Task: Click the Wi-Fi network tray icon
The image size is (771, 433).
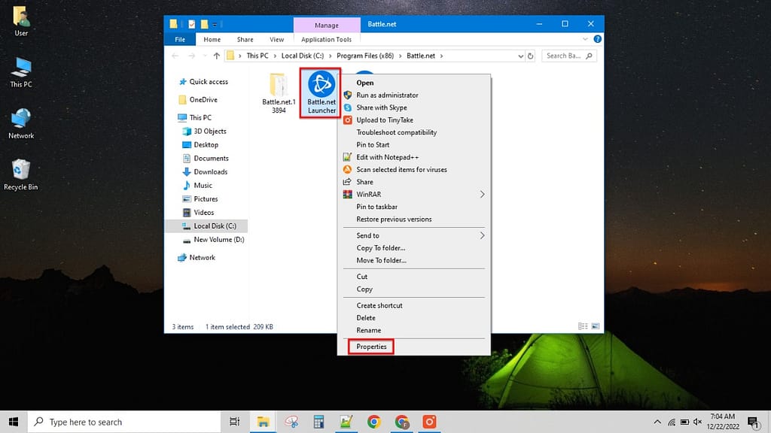Action: (671, 422)
